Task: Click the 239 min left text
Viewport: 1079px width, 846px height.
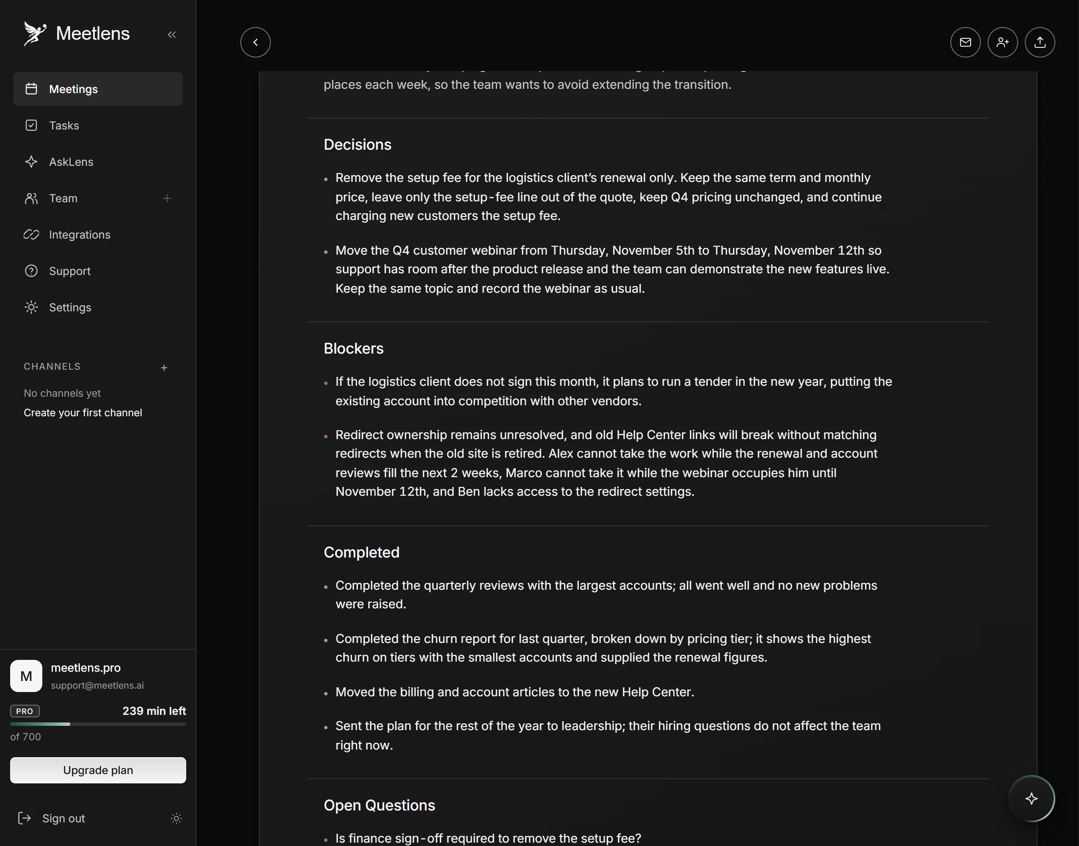Action: pyautogui.click(x=154, y=711)
